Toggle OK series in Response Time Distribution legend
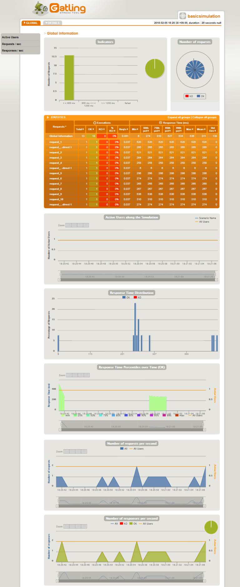 126,298
